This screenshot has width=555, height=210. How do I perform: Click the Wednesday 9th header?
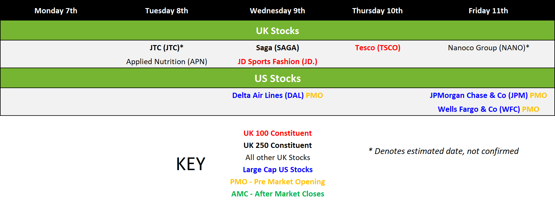(x=277, y=11)
